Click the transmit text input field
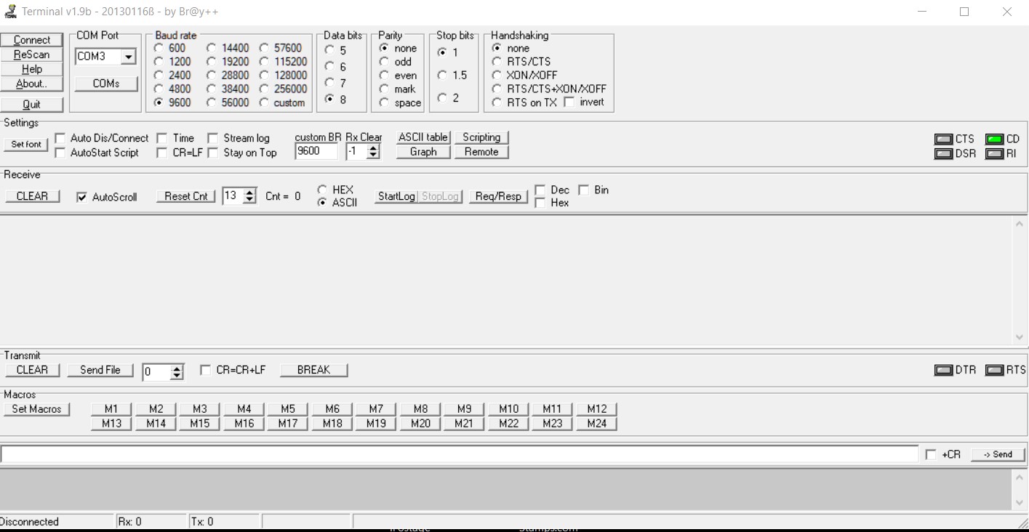 click(458, 454)
